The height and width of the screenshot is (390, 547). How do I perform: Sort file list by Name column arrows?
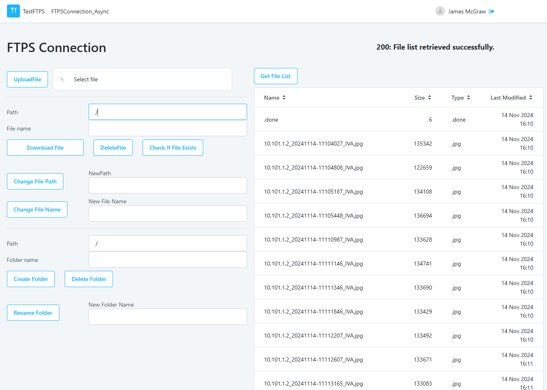(x=284, y=98)
